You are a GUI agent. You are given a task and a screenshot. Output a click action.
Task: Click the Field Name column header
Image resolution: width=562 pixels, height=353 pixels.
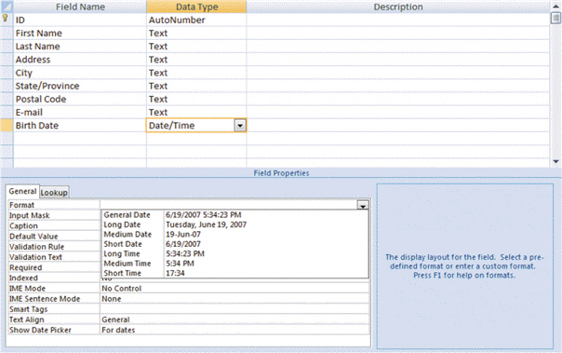click(80, 7)
